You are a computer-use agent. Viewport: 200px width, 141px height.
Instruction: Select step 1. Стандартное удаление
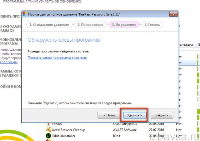click(x=49, y=24)
